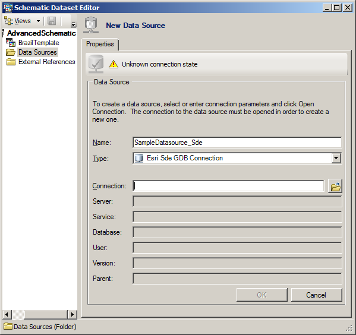Click the Data Sources open folder icon
The width and height of the screenshot is (356, 335).
[11, 52]
